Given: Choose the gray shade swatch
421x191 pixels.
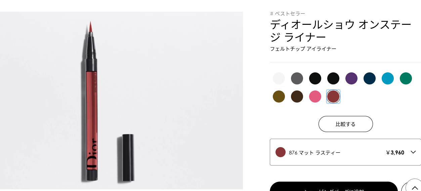Looking at the screenshot, I should pos(297,78).
